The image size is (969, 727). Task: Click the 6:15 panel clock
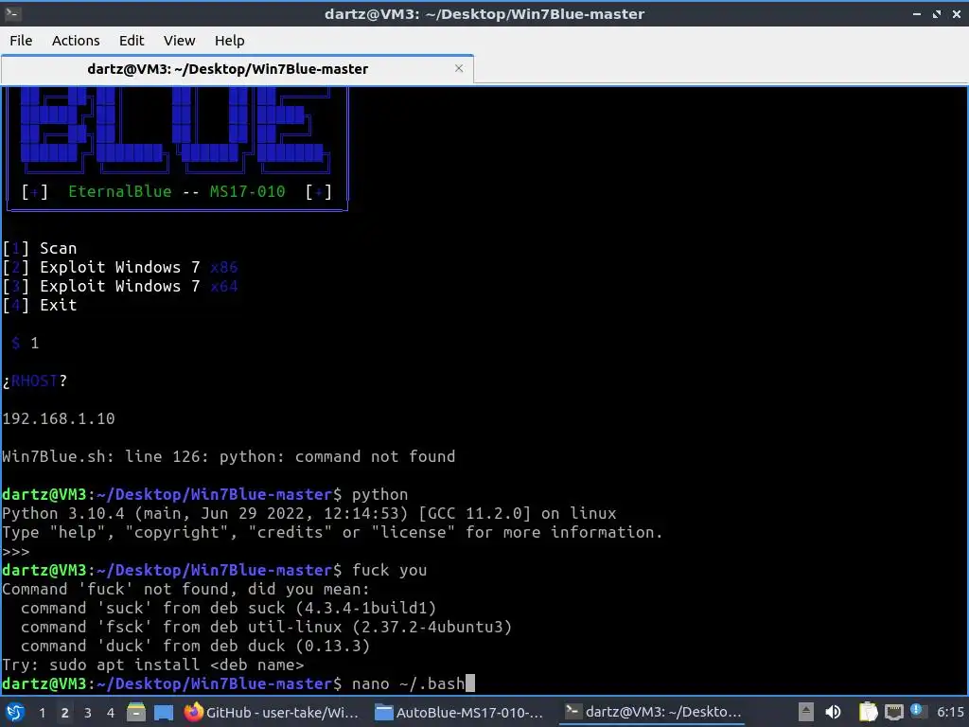950,712
